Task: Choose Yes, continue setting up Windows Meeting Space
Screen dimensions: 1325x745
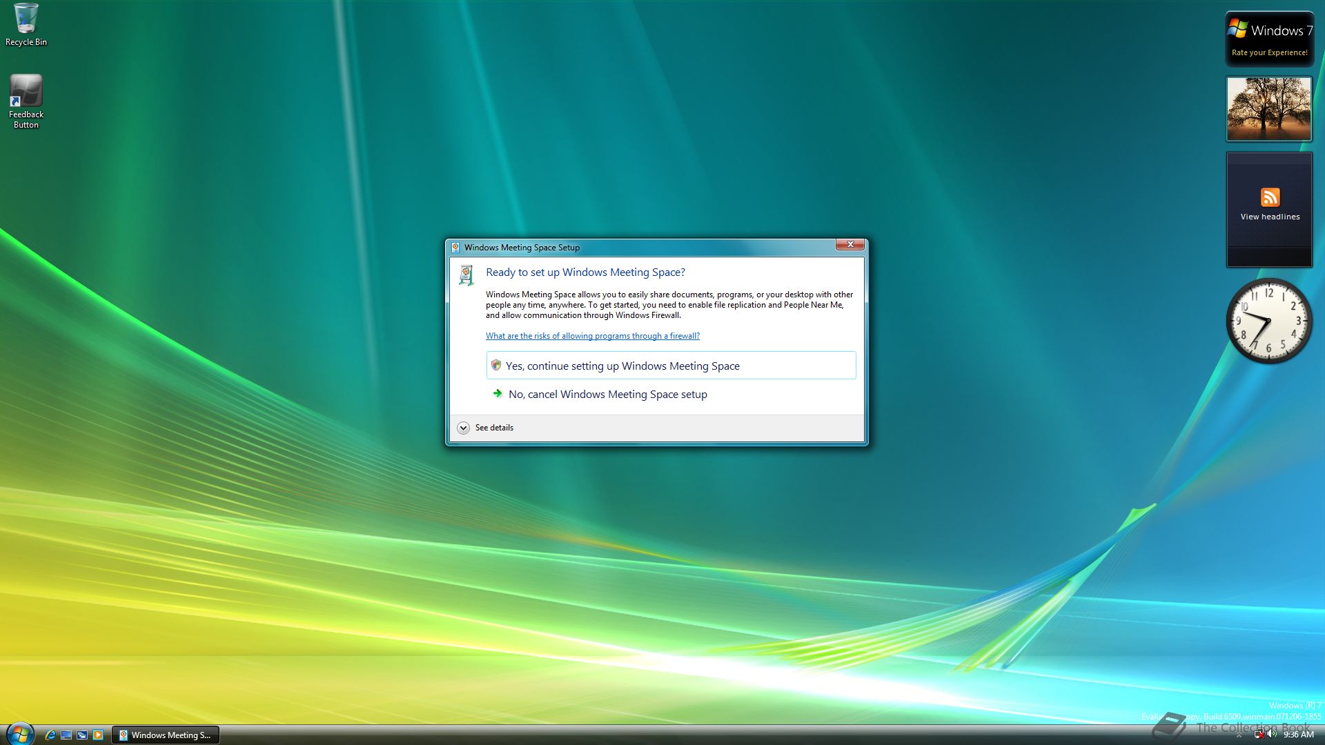Action: tap(671, 366)
